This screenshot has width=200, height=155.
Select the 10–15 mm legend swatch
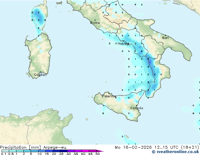tap(42, 151)
